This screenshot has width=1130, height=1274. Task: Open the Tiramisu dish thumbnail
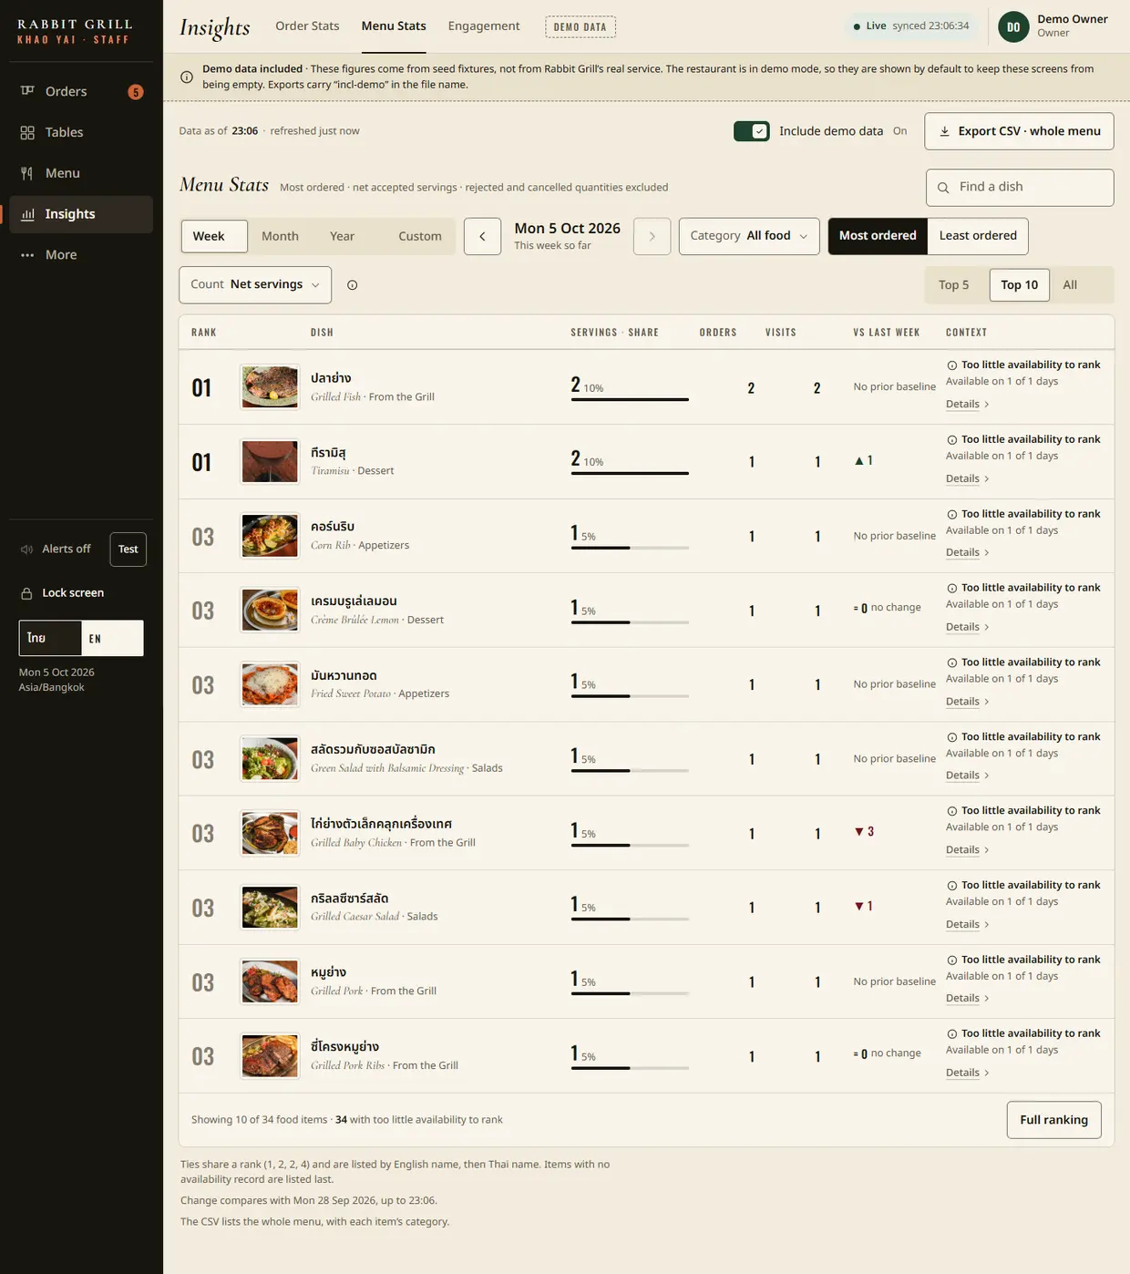[270, 462]
